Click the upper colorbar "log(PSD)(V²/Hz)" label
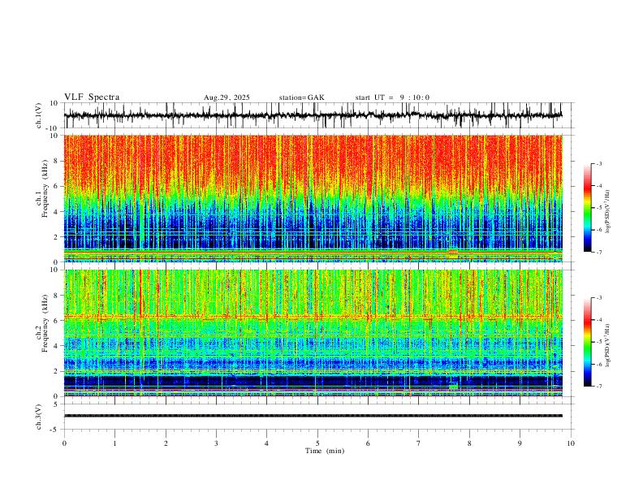 pyautogui.click(x=607, y=212)
